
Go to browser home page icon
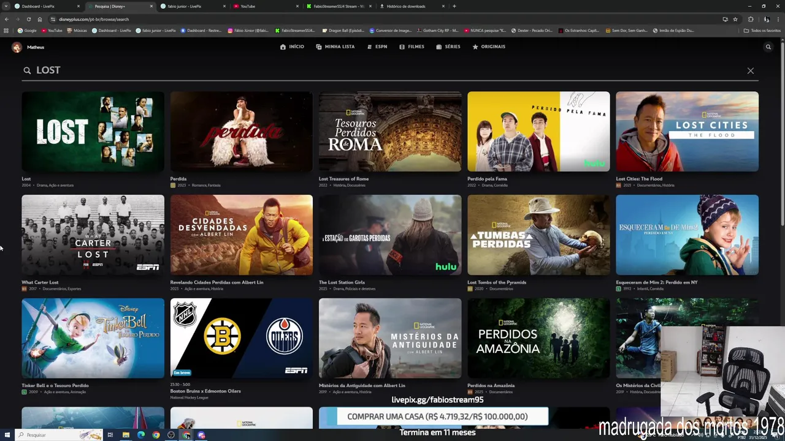(39, 19)
